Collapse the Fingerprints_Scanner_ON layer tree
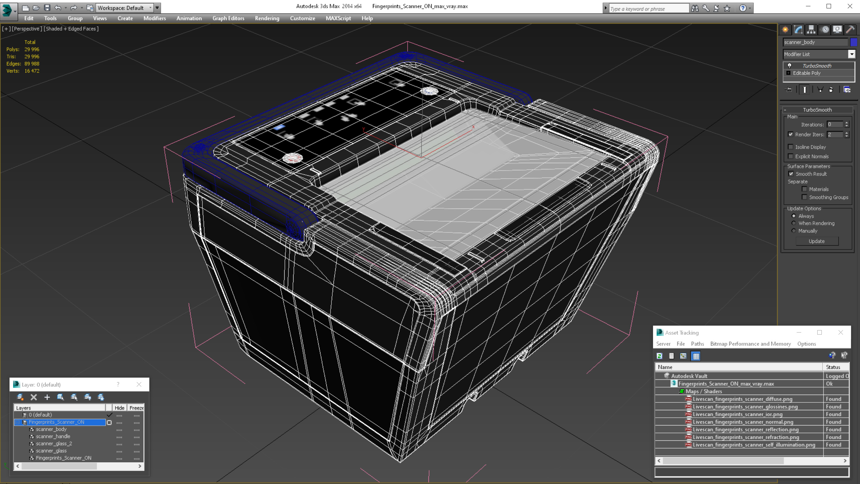Screen dimensions: 860x484 [17, 422]
